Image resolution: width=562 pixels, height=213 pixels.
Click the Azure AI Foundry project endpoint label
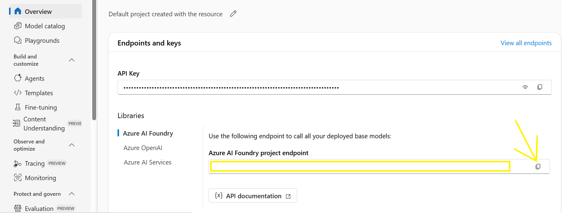point(258,153)
